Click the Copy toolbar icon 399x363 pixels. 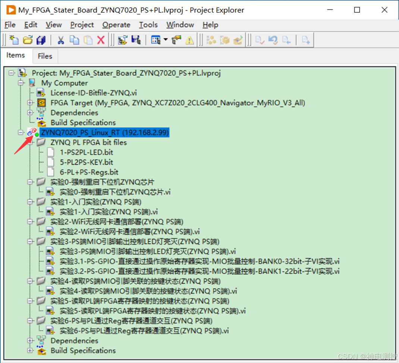tap(74, 40)
